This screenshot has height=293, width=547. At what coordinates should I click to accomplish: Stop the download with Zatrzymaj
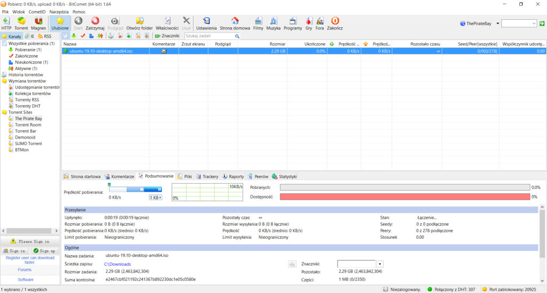[x=95, y=23]
